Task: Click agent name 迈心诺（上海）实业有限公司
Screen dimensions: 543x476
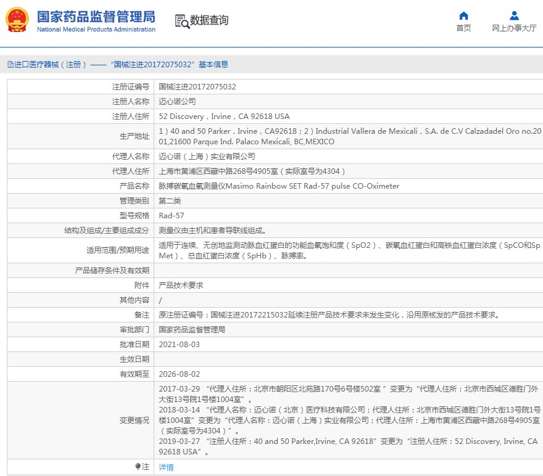Action: click(x=207, y=157)
